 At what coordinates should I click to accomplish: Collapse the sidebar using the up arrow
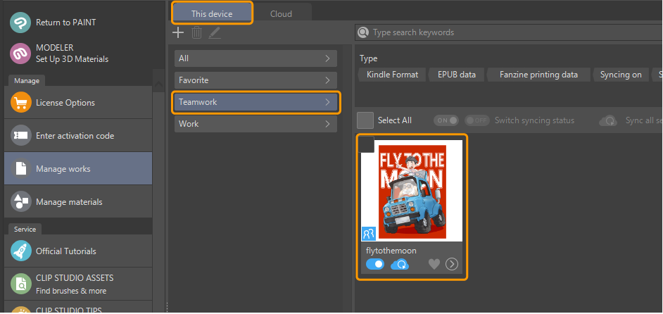coord(158,85)
